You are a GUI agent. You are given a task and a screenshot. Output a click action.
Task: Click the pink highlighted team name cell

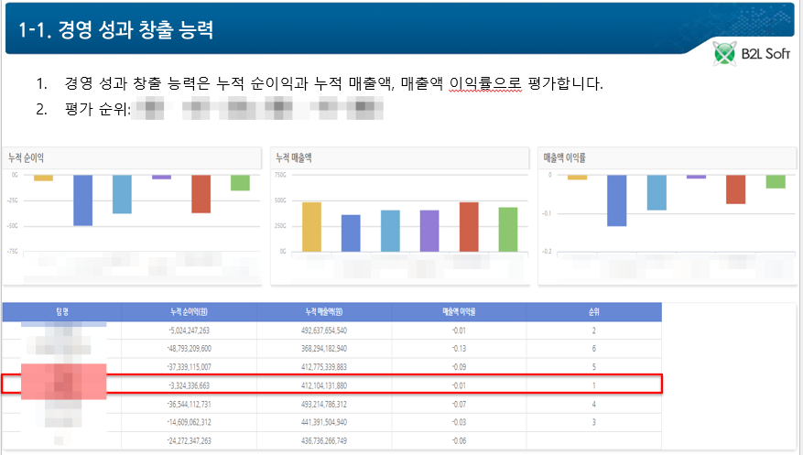pyautogui.click(x=60, y=381)
